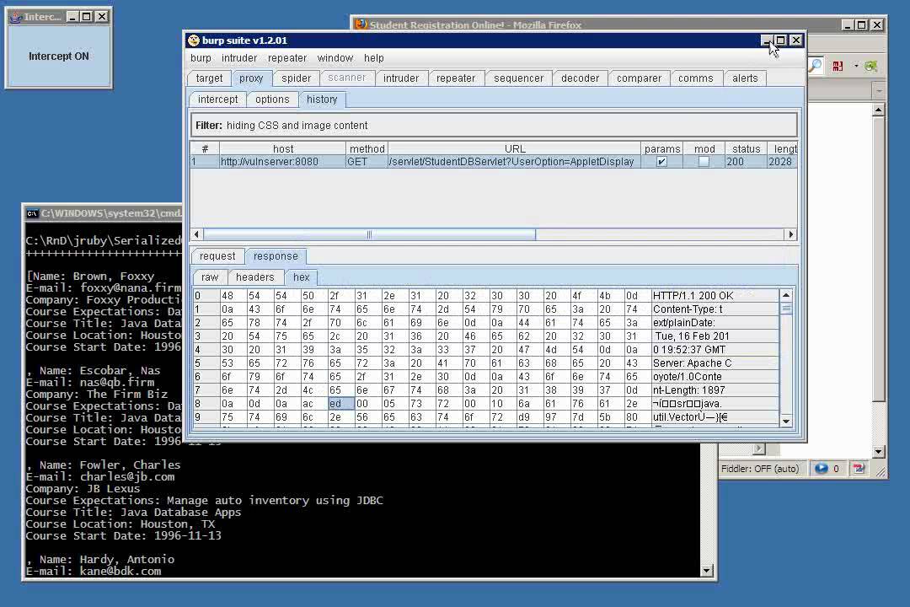Open the repeater menu in the menu bar
Screen dimensions: 910x607
[x=287, y=58]
